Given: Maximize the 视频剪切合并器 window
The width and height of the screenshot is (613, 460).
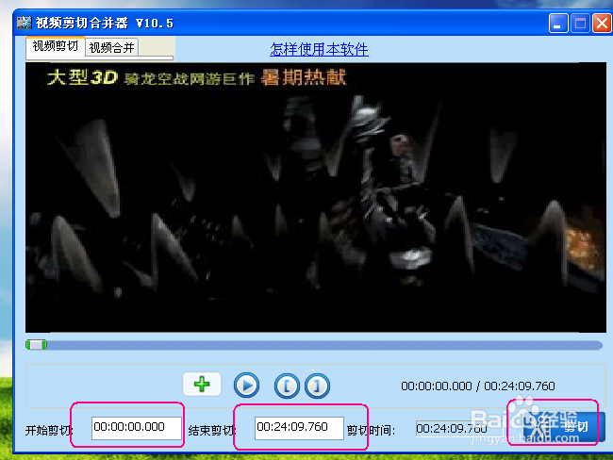Looking at the screenshot, I should pos(580,23).
